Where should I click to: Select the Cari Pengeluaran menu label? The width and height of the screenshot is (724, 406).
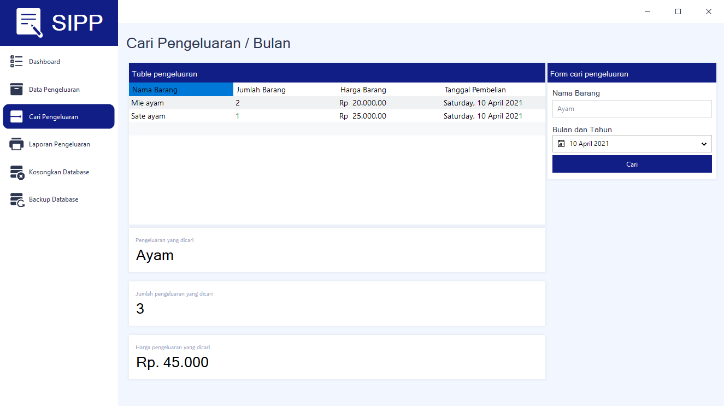[54, 117]
